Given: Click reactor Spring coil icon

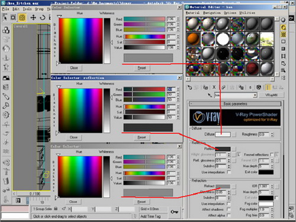Looking at the screenshot, I should [6, 87].
